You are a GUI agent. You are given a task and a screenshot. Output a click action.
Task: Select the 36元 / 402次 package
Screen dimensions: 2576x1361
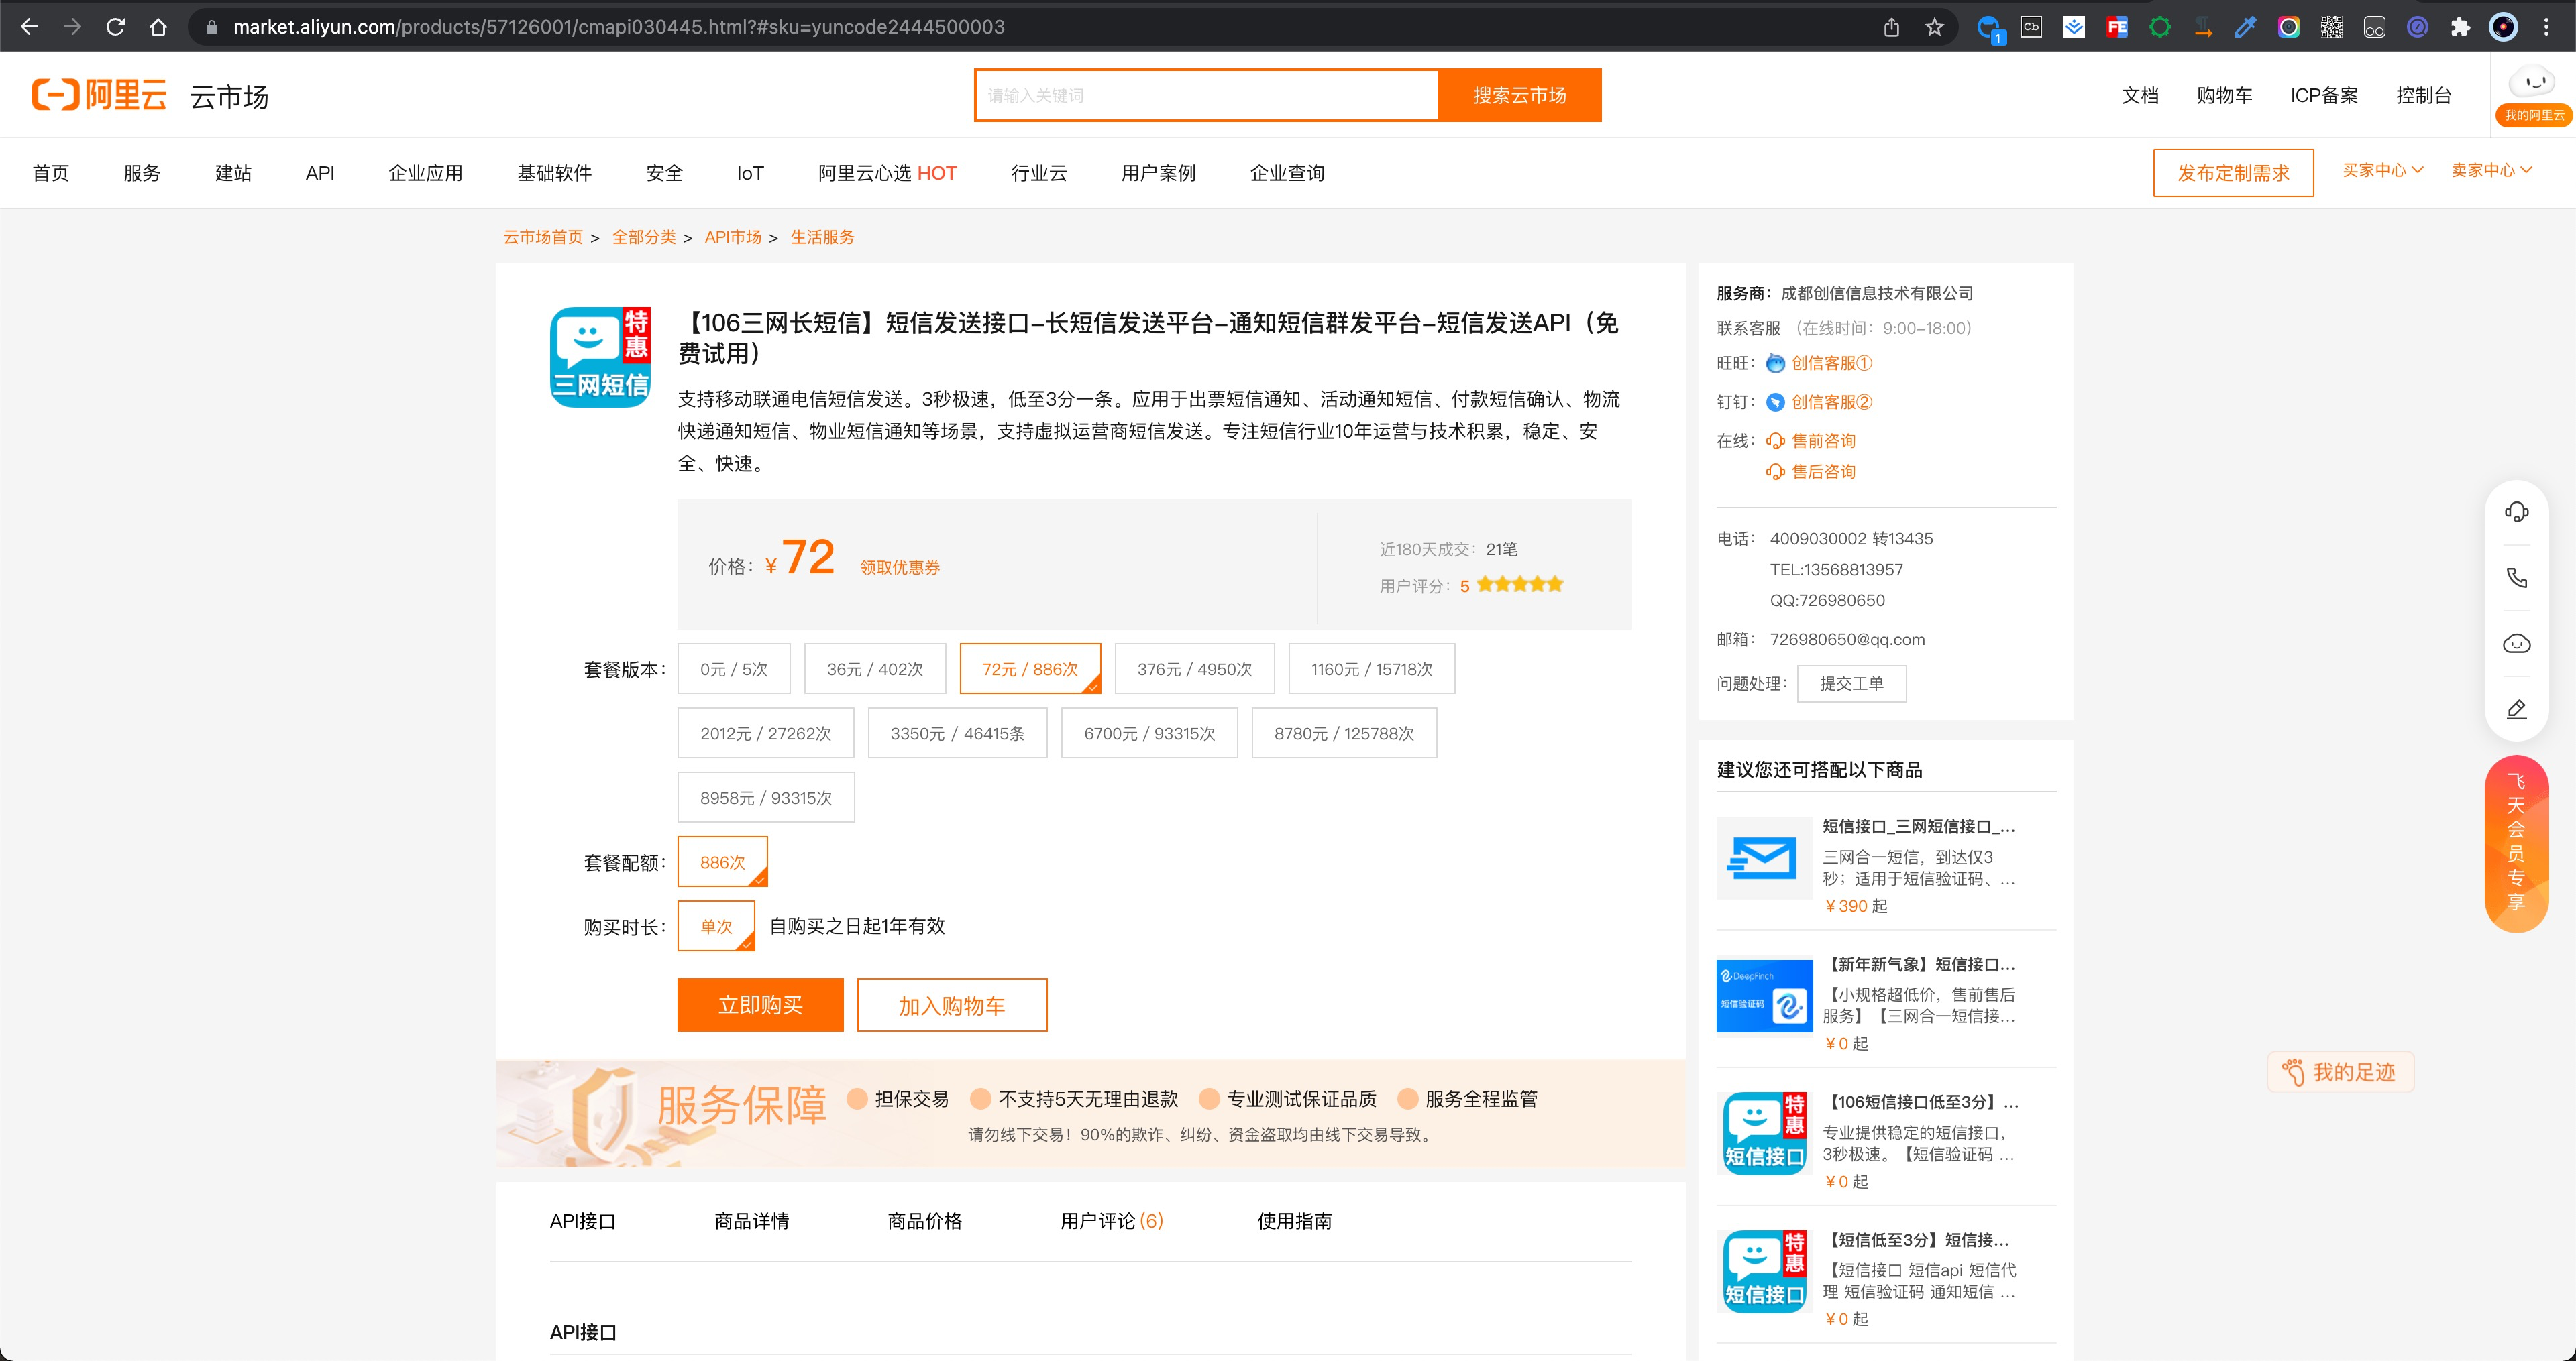pos(874,668)
